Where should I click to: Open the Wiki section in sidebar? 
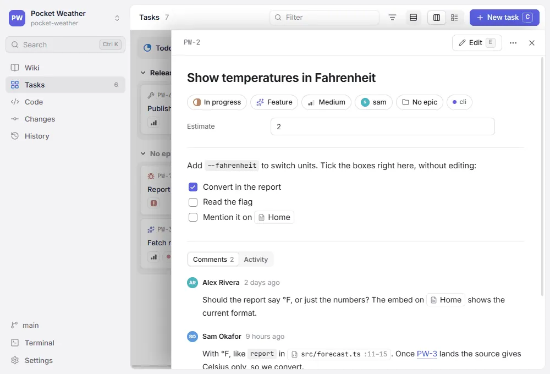[x=65, y=68]
